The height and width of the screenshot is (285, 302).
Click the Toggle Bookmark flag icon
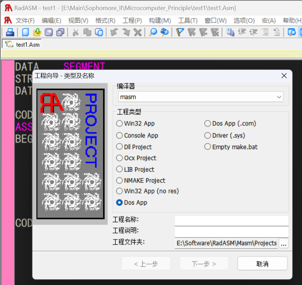coord(180,32)
